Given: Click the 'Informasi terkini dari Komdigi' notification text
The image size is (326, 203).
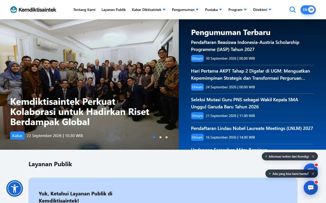Looking at the screenshot, I should pos(289,157).
